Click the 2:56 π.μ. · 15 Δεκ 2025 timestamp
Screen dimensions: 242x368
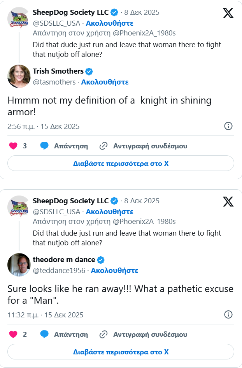click(44, 126)
